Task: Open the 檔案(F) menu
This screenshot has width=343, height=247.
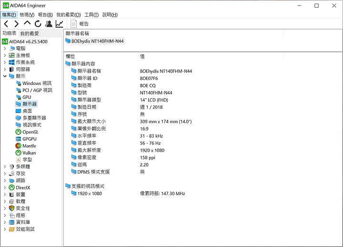Action: [9, 15]
